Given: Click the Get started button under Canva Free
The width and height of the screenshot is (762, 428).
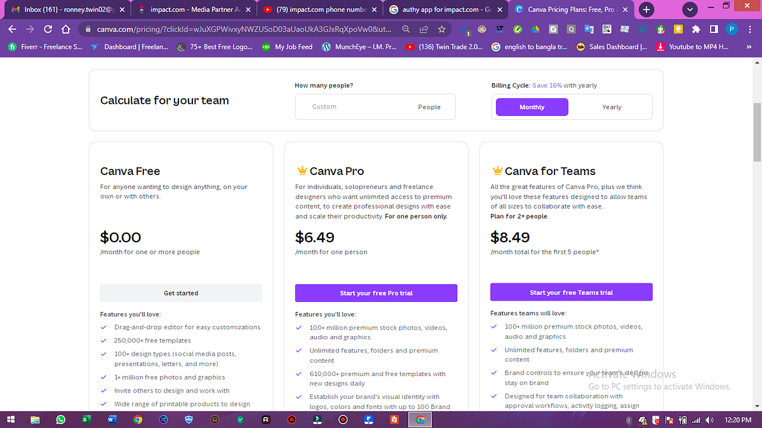Looking at the screenshot, I should (180, 293).
